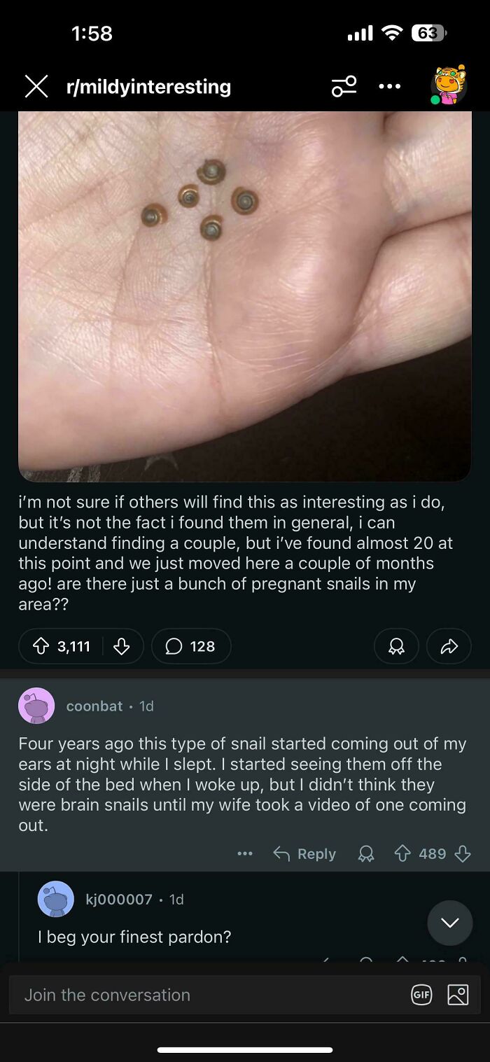Reply to coonbat's comment
490x1062 pixels.
[x=304, y=853]
